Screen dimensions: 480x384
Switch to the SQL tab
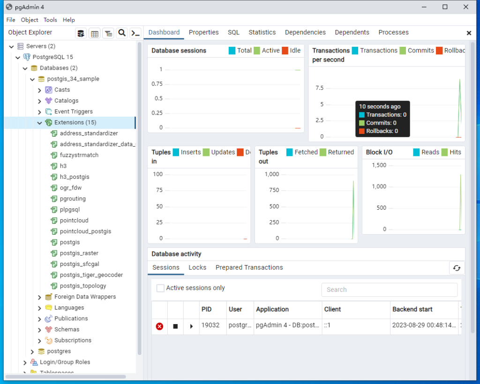[233, 32]
